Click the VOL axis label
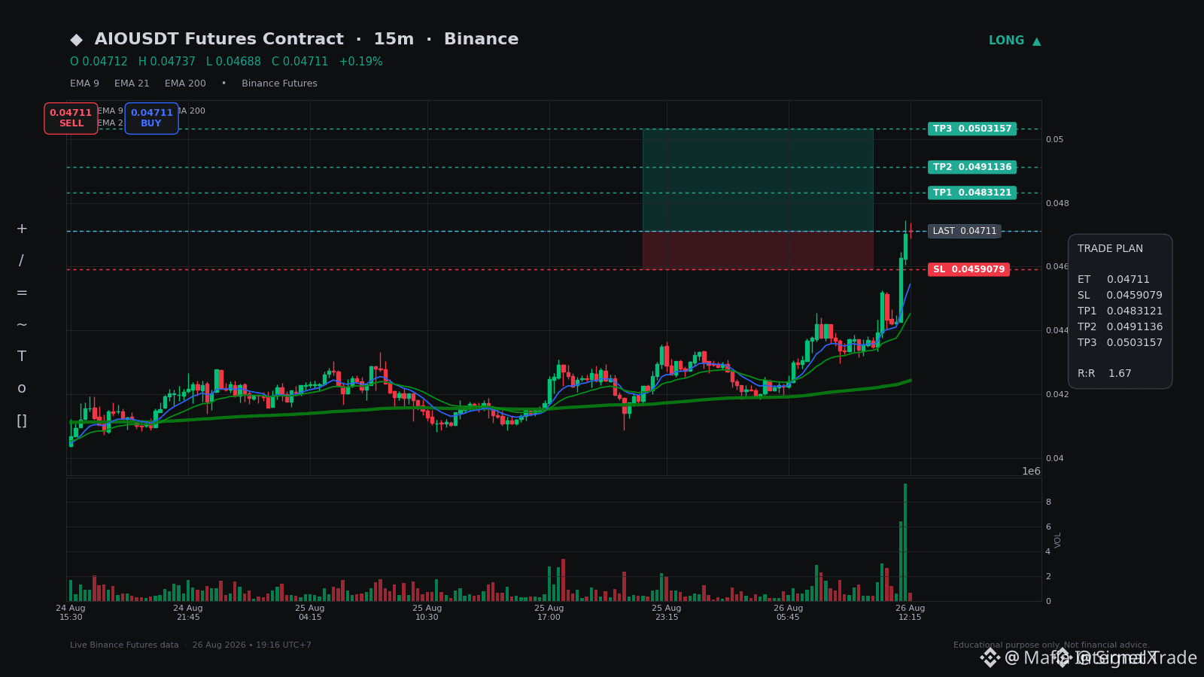The width and height of the screenshot is (1204, 677). [x=1058, y=540]
